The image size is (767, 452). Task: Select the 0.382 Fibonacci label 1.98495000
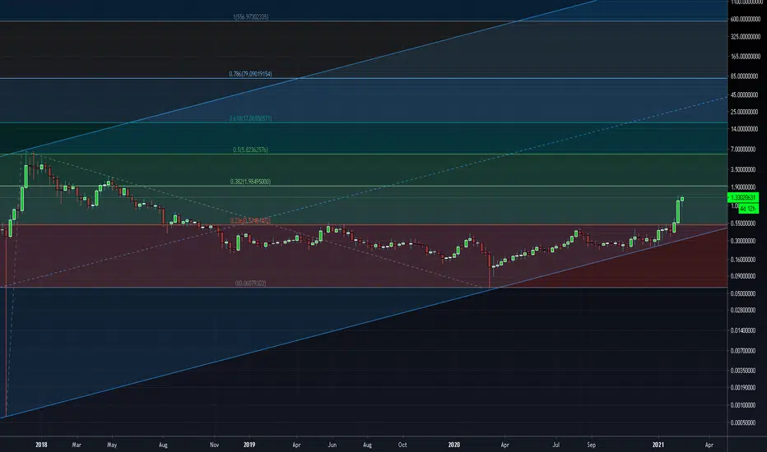point(250,182)
